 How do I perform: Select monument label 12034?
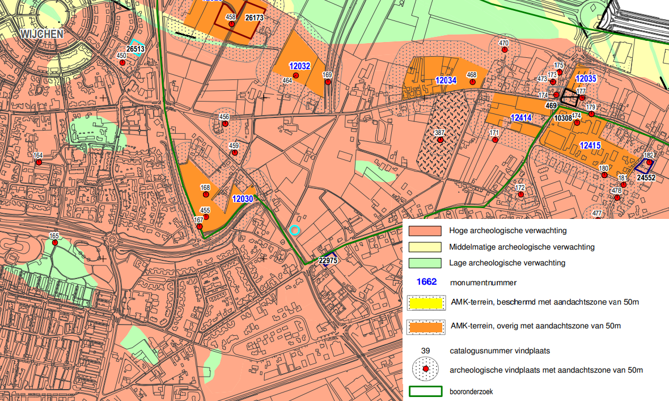pos(445,81)
